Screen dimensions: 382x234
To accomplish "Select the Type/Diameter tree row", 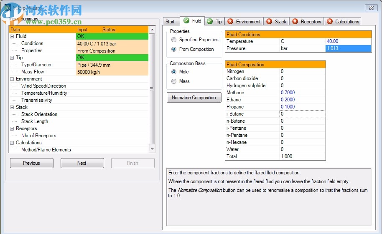I will (x=79, y=65).
